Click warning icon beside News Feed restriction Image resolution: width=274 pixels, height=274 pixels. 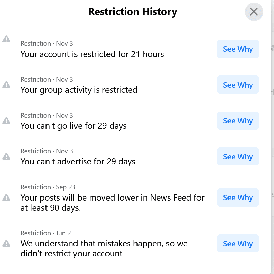(6, 197)
